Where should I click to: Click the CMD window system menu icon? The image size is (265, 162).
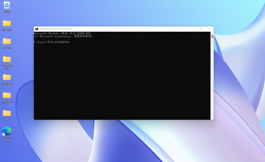click(x=37, y=29)
